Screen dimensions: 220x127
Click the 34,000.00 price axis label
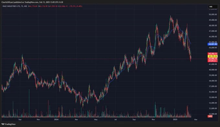pos(213,103)
